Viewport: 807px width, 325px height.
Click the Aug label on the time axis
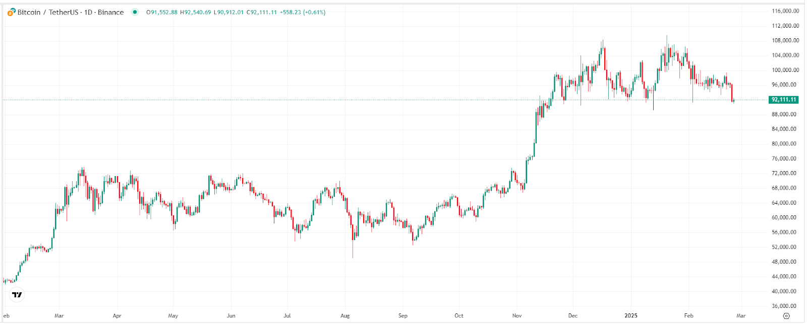(x=345, y=316)
